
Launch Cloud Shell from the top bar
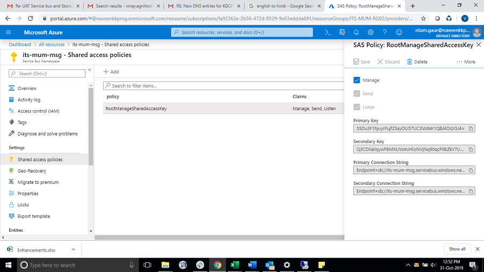[x=328, y=32]
